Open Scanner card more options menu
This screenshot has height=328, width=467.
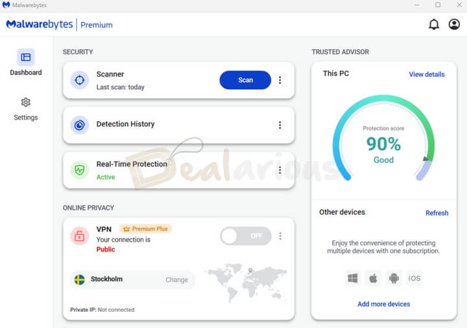pos(280,80)
